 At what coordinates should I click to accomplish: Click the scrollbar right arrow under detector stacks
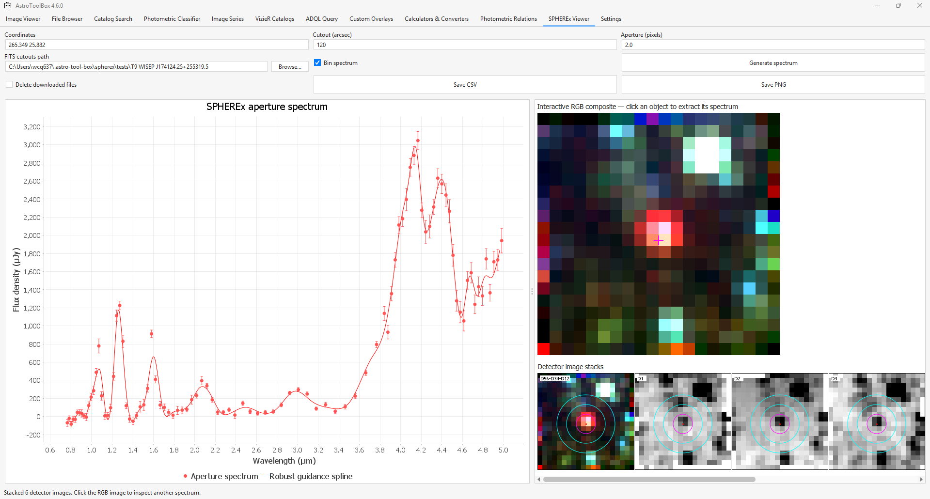pos(921,479)
